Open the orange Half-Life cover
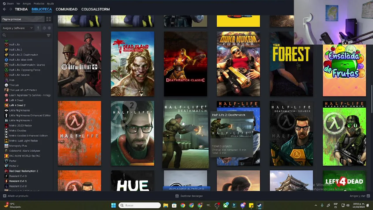The width and height of the screenshot is (373, 210). click(x=80, y=133)
